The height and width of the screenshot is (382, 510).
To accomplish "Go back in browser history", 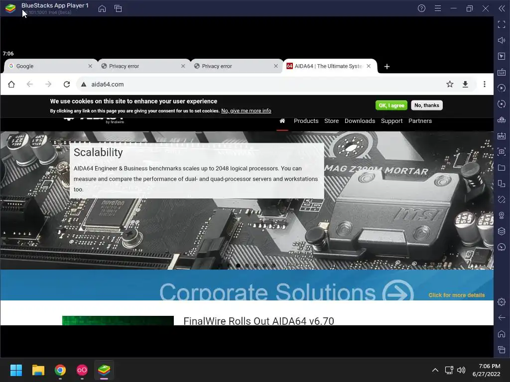I will [x=29, y=84].
